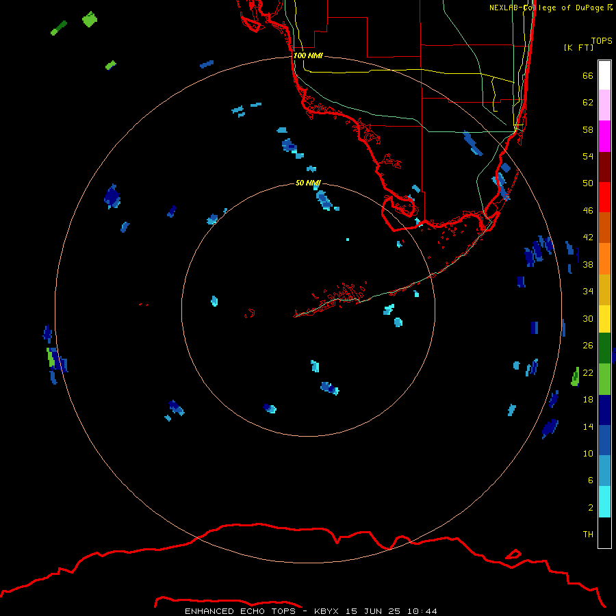Click the 30 scale value
616x616 pixels.
(x=588, y=319)
